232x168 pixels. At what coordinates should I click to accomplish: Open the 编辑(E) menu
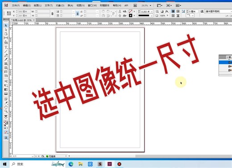pos(27,5)
